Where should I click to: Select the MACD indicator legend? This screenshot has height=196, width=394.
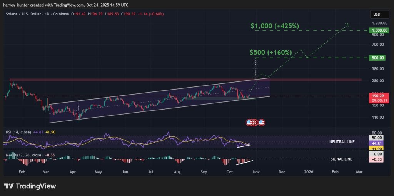tap(23, 155)
